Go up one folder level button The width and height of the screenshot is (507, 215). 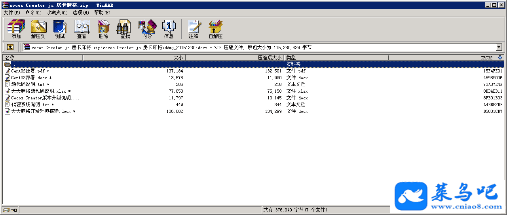tap(10, 47)
